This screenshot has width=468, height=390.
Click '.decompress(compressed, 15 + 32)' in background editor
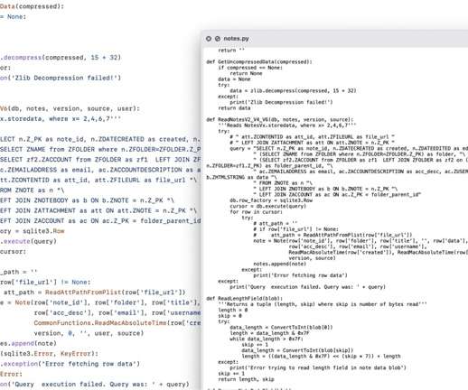(x=61, y=57)
